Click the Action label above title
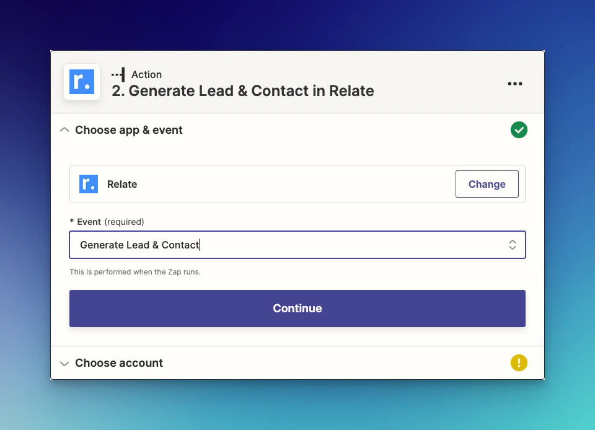Image resolution: width=595 pixels, height=430 pixels. point(146,75)
